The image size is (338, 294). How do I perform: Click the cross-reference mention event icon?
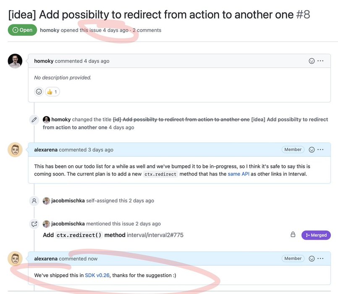point(34,224)
